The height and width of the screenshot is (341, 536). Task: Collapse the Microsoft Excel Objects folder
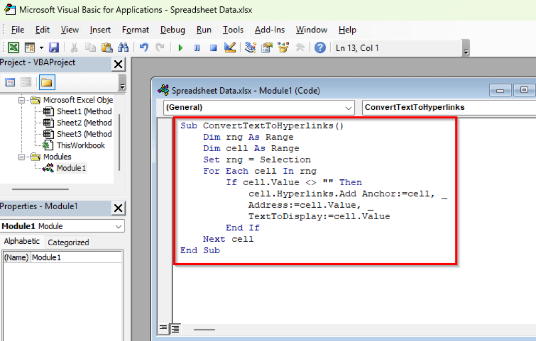click(22, 100)
